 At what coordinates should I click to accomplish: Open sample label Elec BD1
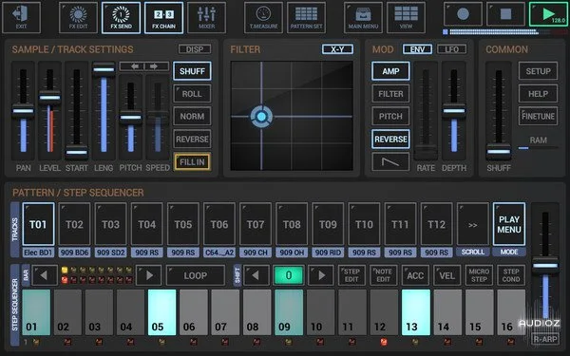(38, 253)
